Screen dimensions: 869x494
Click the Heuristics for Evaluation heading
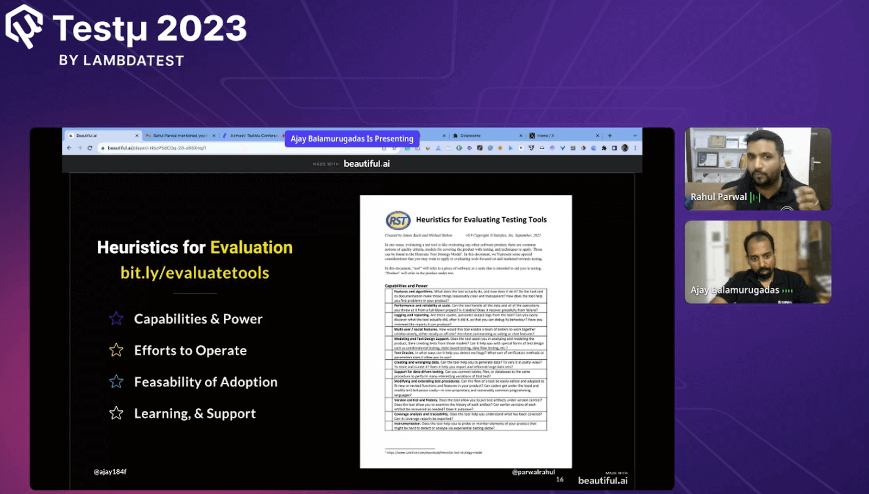195,247
